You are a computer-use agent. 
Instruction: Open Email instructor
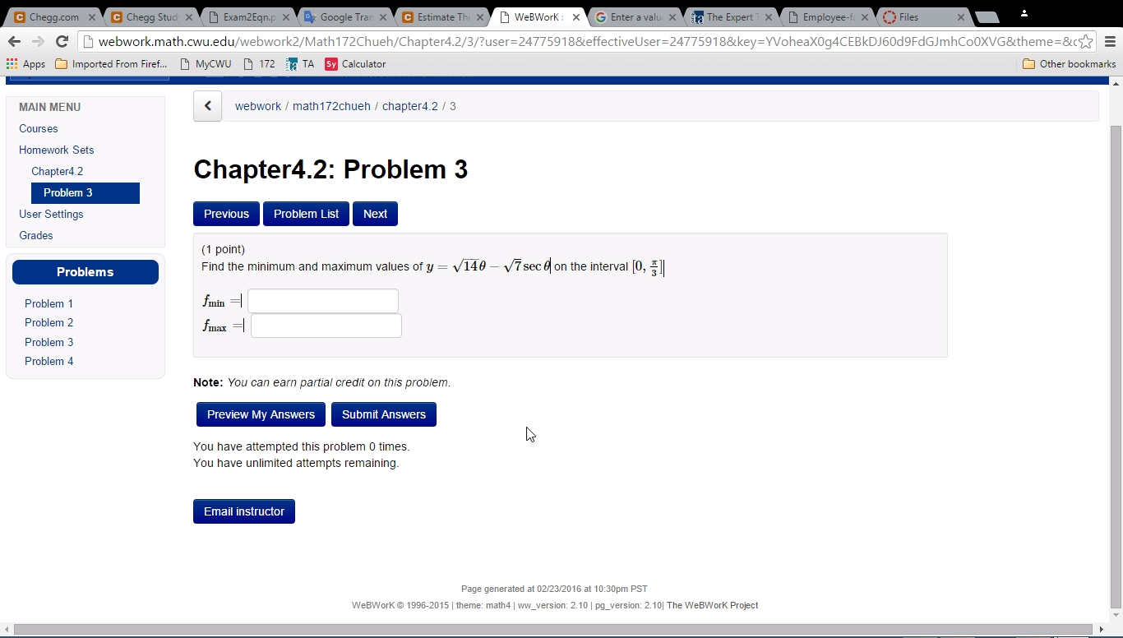(243, 511)
